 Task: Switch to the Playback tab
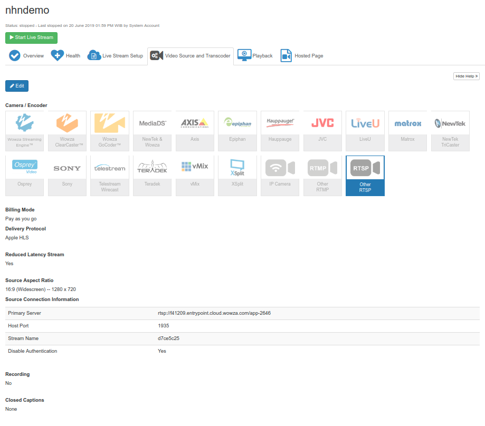coord(255,56)
